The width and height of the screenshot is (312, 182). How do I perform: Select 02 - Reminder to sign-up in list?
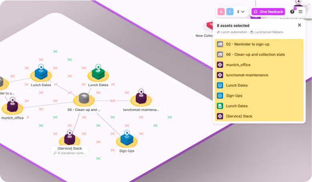click(259, 44)
